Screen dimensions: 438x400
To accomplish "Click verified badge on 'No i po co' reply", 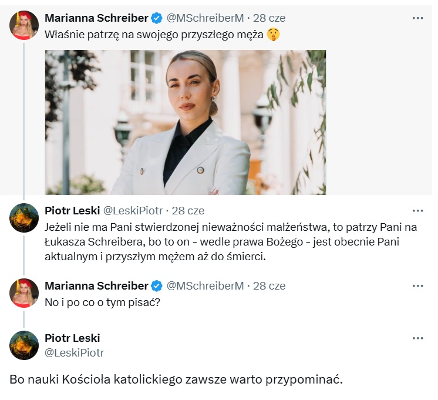I will (157, 286).
